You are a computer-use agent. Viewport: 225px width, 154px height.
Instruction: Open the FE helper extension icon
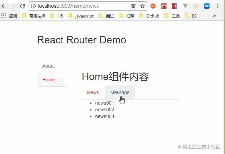tap(175, 6)
